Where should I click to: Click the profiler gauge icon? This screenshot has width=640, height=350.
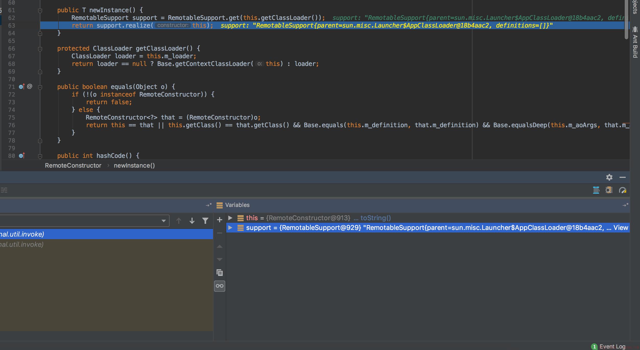[623, 190]
